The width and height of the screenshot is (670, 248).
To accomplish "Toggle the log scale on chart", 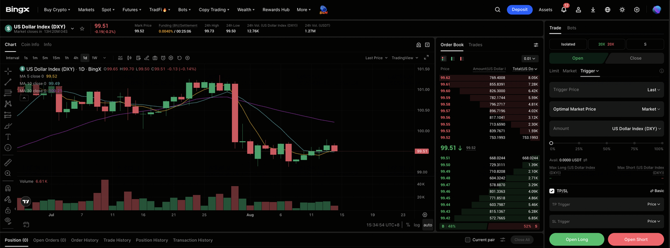I will 417,225.
